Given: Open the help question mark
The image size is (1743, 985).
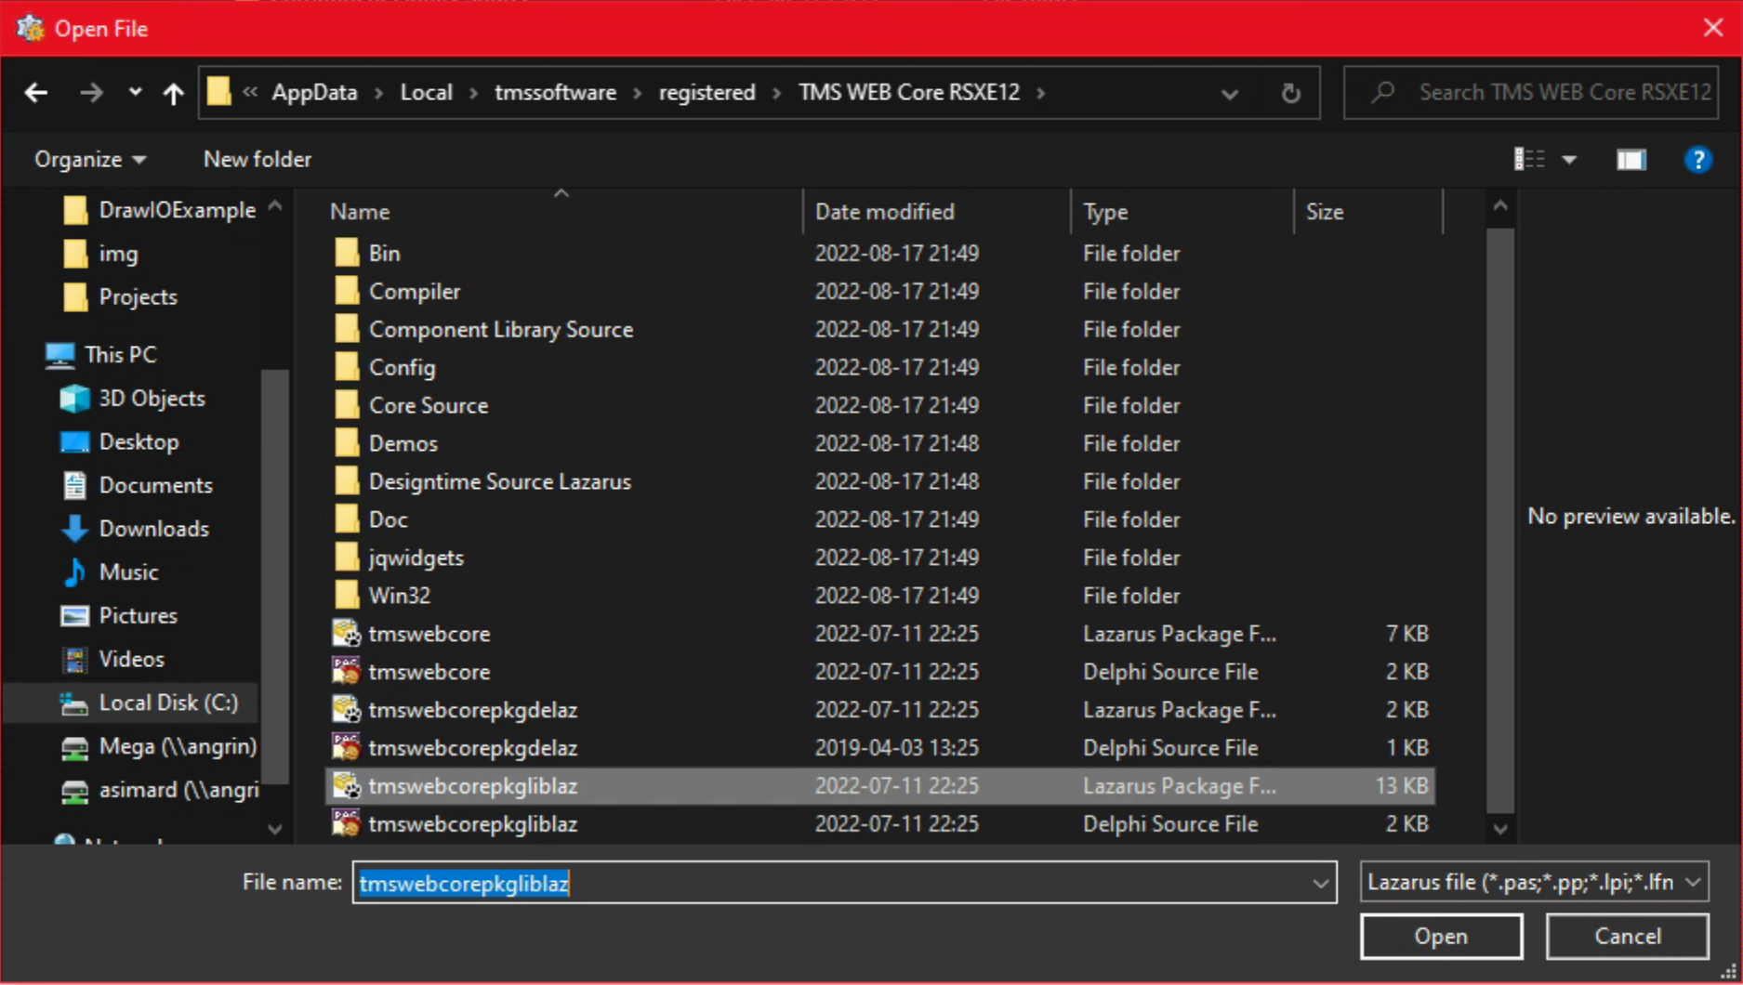Looking at the screenshot, I should point(1697,160).
